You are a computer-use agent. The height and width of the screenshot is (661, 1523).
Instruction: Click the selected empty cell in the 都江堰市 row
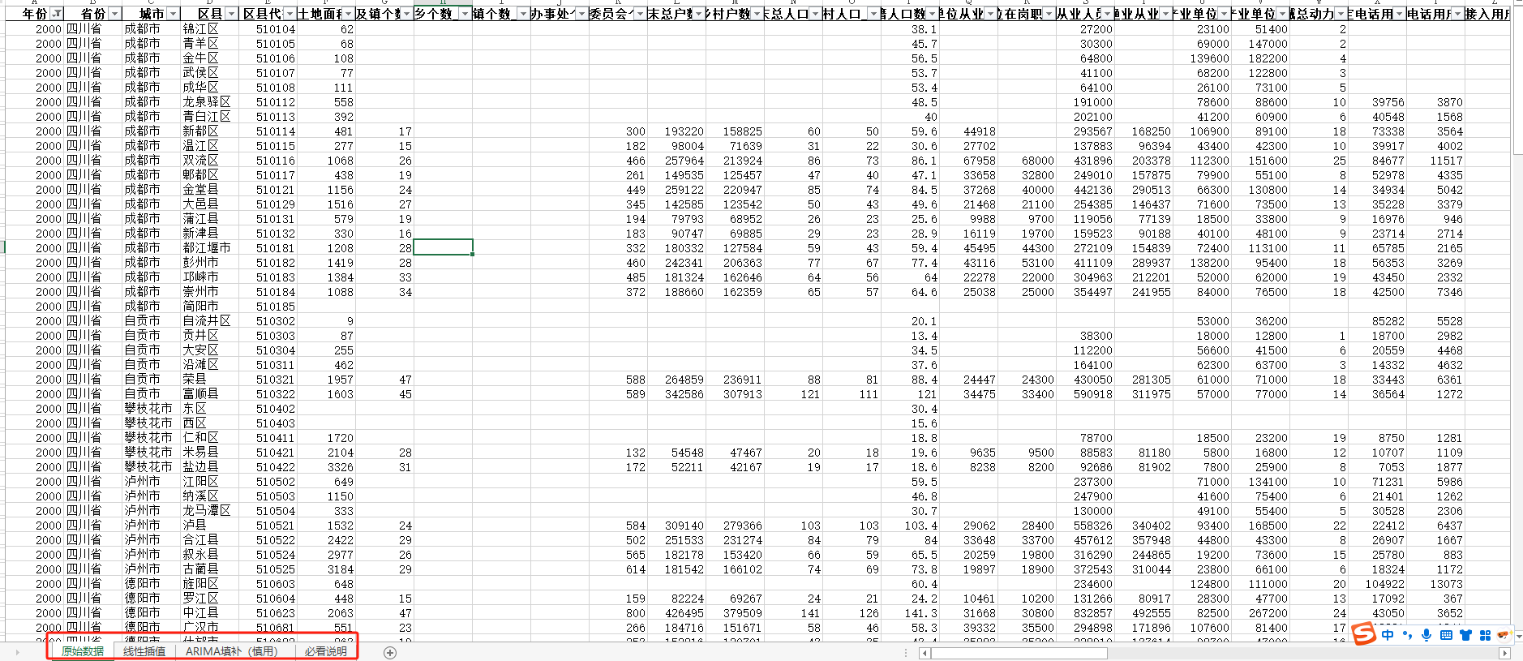tap(443, 247)
